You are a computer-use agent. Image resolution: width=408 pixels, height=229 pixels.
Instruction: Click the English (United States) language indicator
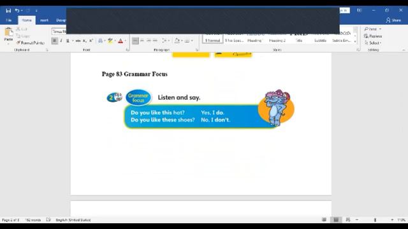(73, 220)
